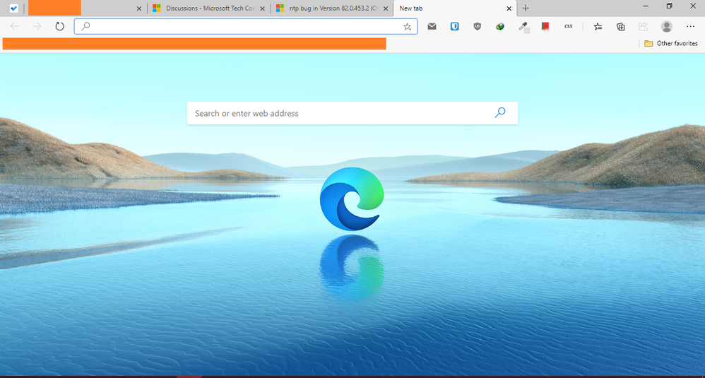Restore down the browser window
Screen dimensions: 705x378
[669, 6]
